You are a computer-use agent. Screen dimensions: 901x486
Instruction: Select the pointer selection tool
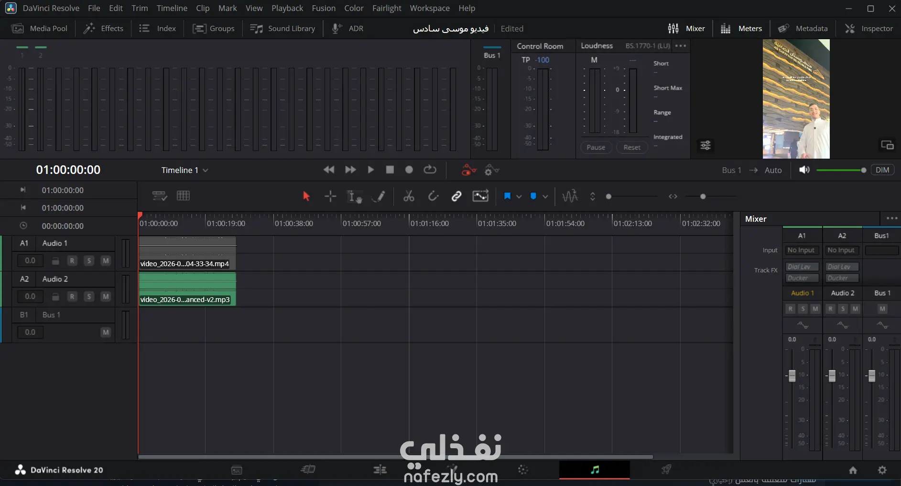tap(306, 196)
